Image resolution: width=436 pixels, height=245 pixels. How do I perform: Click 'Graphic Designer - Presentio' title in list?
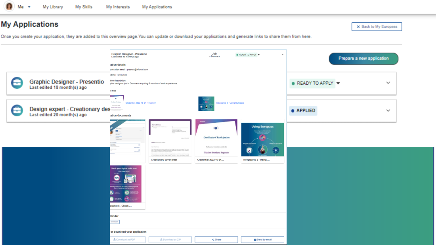click(x=67, y=82)
